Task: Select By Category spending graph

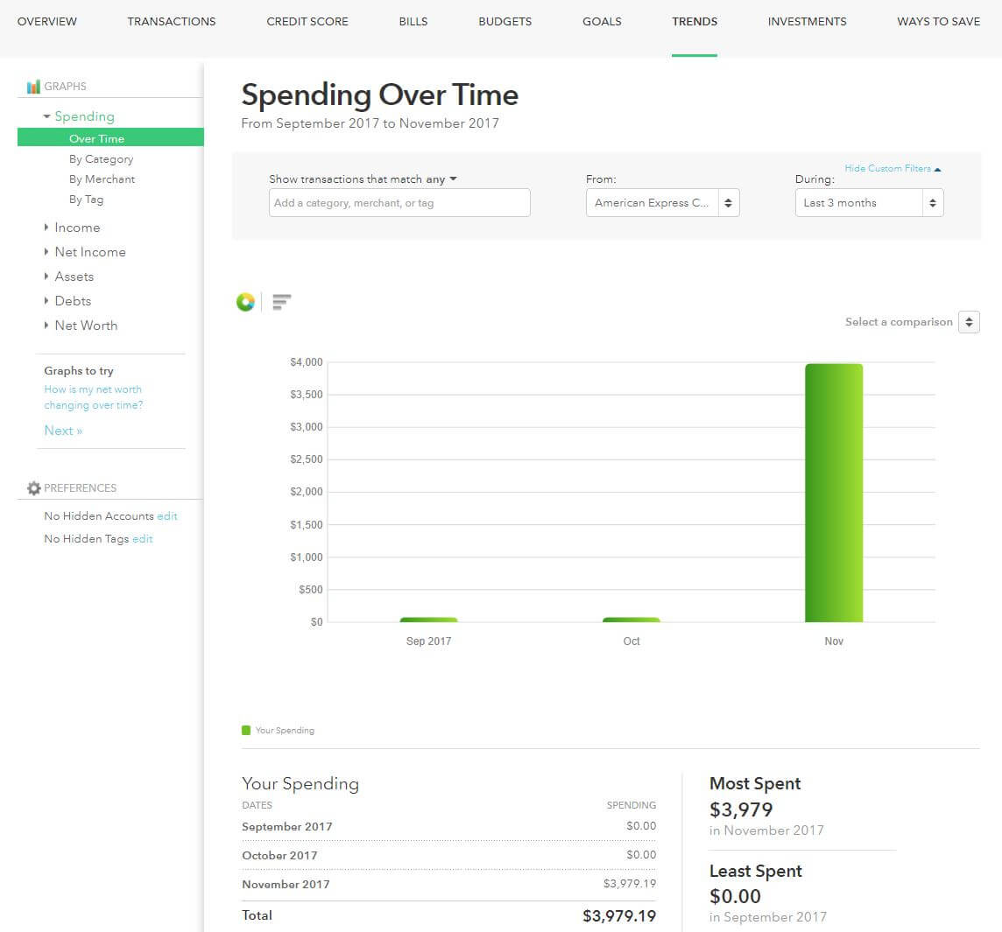Action: [x=101, y=159]
